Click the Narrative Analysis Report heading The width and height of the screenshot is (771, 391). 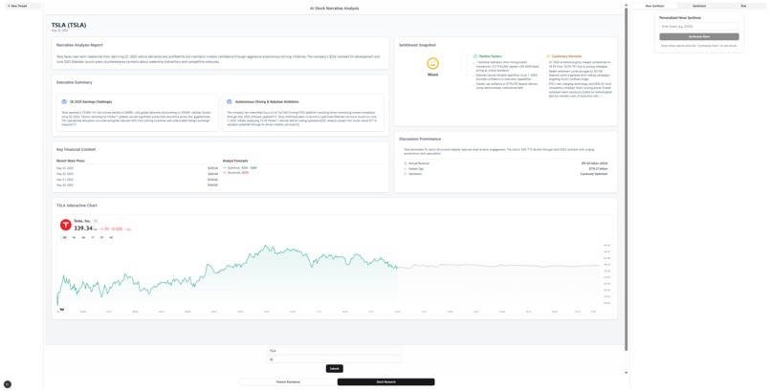pyautogui.click(x=79, y=45)
